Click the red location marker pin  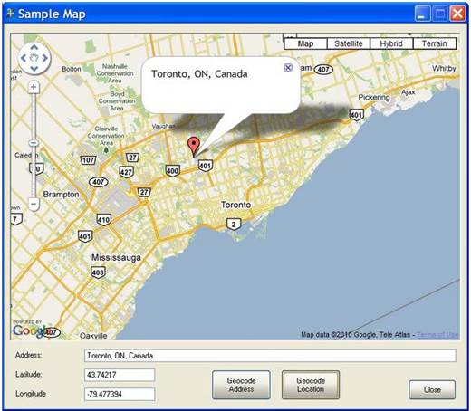pos(194,147)
